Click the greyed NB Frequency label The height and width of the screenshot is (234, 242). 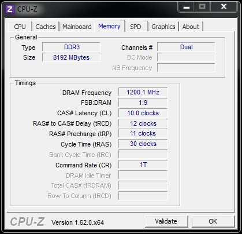(132, 68)
